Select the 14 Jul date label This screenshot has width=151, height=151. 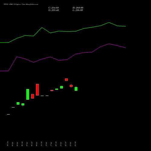tap(41, 144)
